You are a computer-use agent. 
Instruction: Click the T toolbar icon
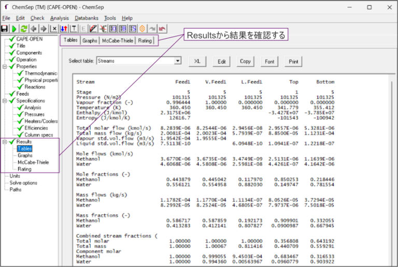(x=74, y=28)
